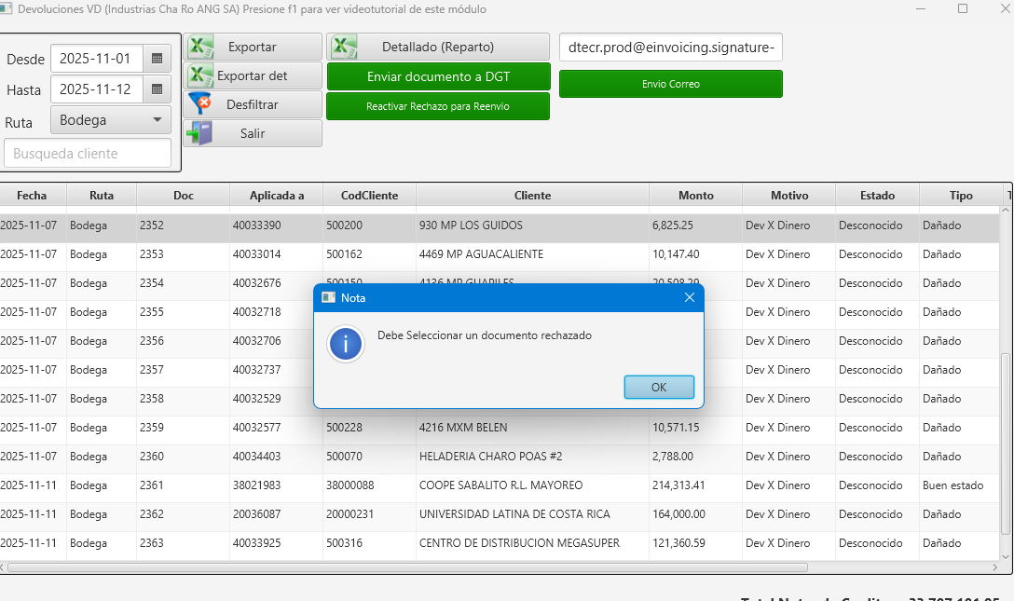1014x601 pixels.
Task: Click the Busqueda cliente search field
Action: click(88, 154)
